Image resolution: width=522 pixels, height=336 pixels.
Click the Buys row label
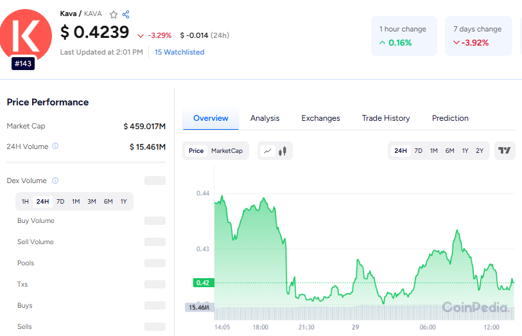[25, 305]
